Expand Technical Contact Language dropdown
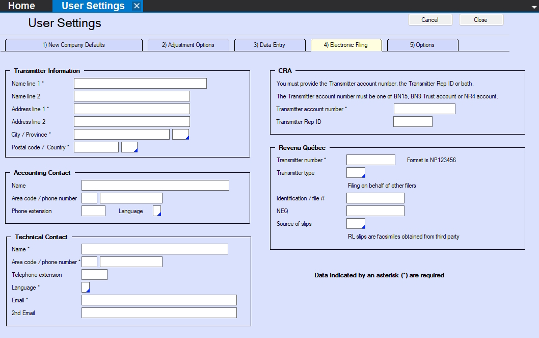Image resolution: width=539 pixels, height=338 pixels. click(x=86, y=288)
